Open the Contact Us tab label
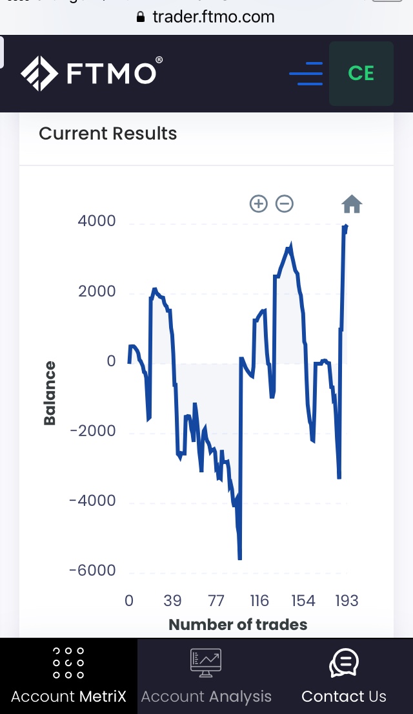Image resolution: width=413 pixels, height=714 pixels. coord(343,697)
